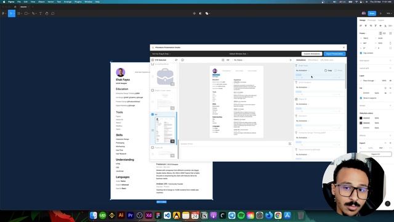Select the Frame tool in Figma toolbar
The height and width of the screenshot is (222, 394).
coord(19,14)
